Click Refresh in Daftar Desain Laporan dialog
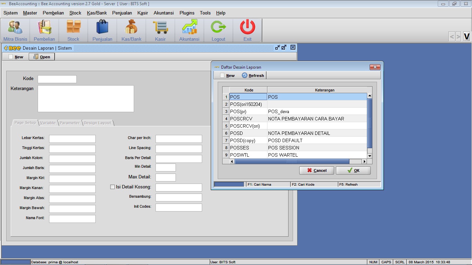 coord(253,76)
